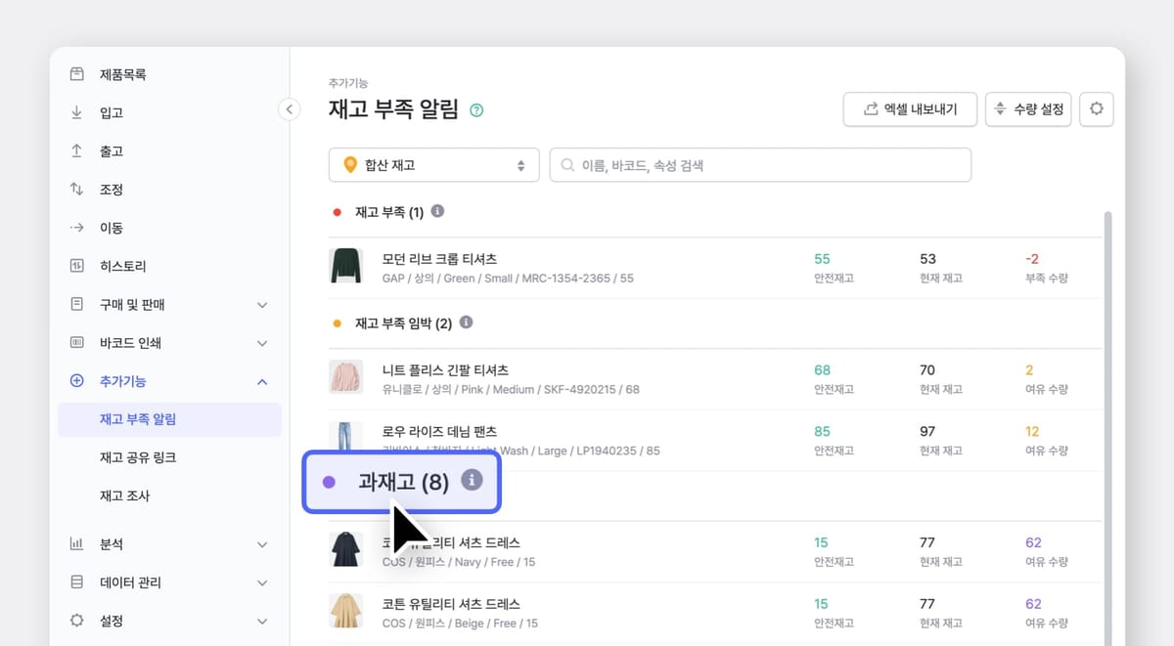
Task: Click the 바코드 인쇄 barcode icon
Action: [76, 342]
